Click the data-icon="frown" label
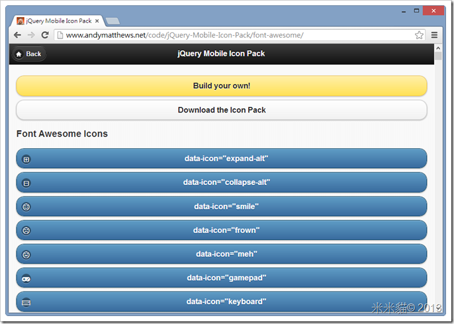This screenshot has height=324, width=454. coord(226,230)
